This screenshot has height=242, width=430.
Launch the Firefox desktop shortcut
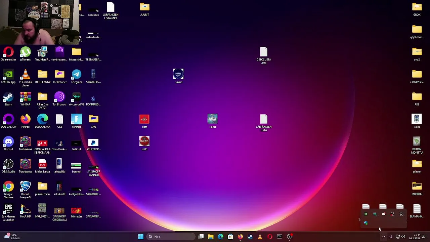(25, 122)
